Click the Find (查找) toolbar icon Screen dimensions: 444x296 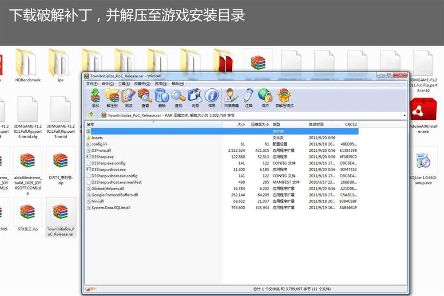click(178, 98)
